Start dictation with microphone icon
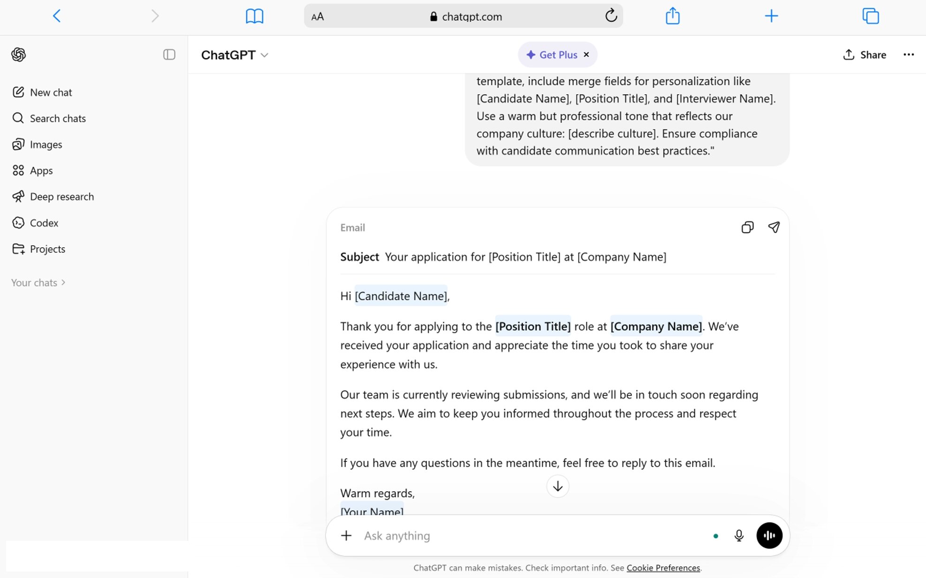 pyautogui.click(x=738, y=535)
